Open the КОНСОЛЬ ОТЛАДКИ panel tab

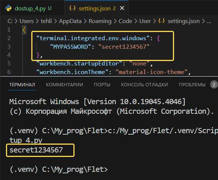pyautogui.click(x=145, y=84)
